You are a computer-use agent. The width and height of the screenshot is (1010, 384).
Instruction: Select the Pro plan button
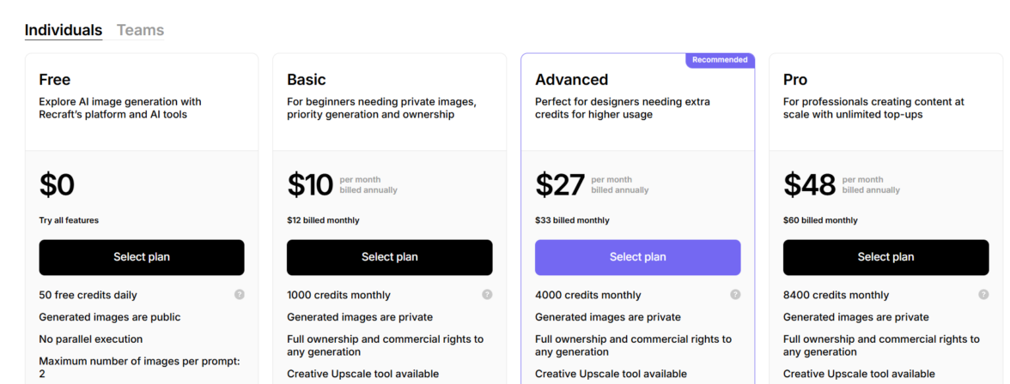coord(885,257)
